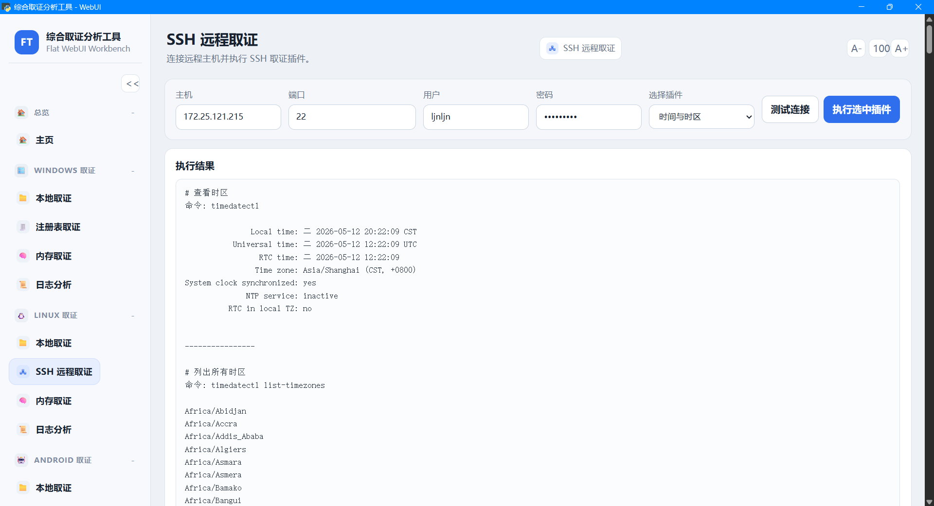This screenshot has width=934, height=506.
Task: Click the scrollbar up arrow
Action: (929, 19)
